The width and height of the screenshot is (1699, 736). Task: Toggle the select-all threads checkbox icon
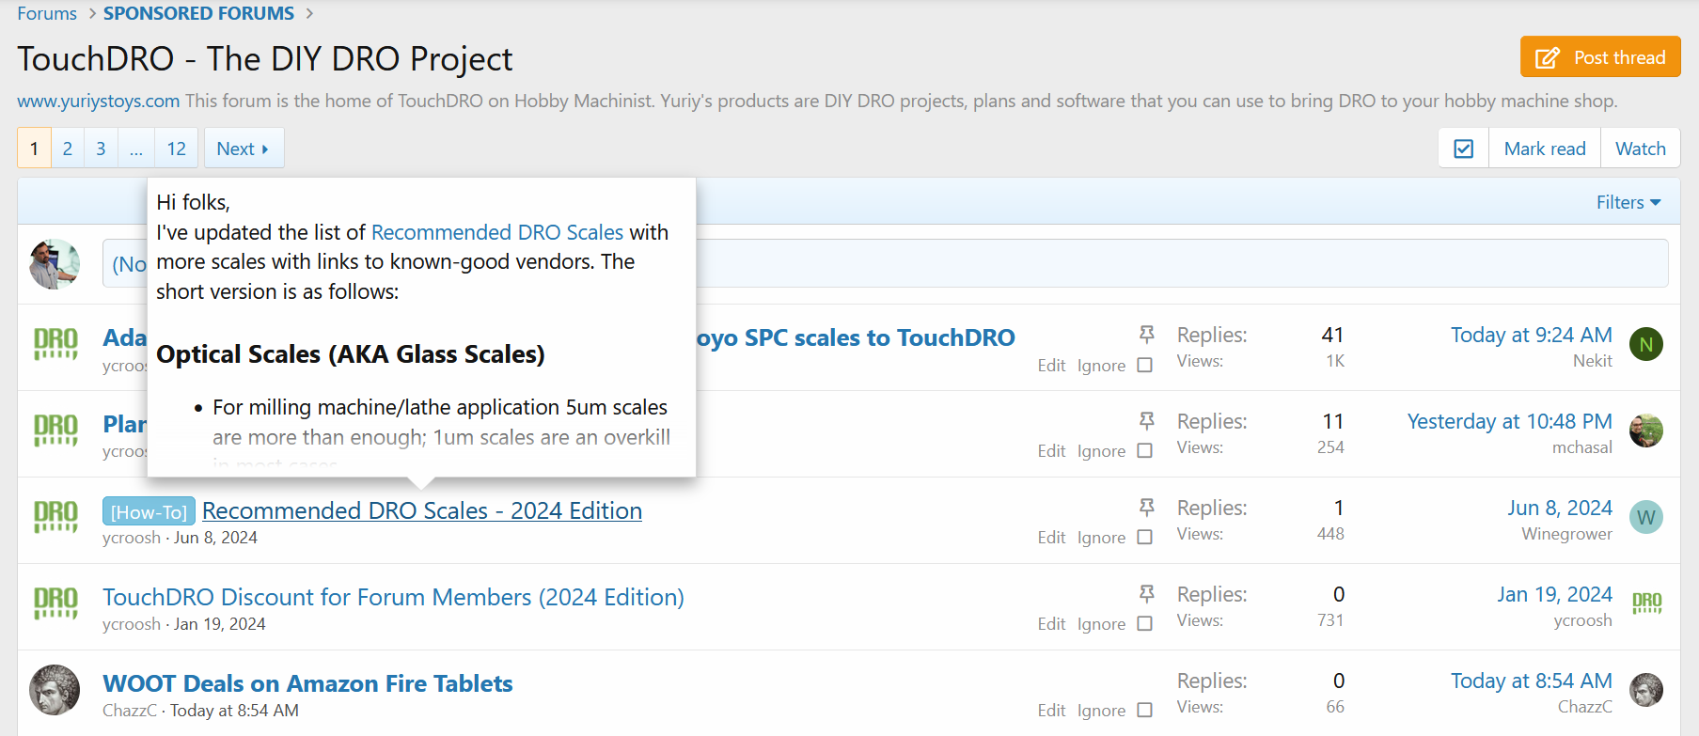1464,149
